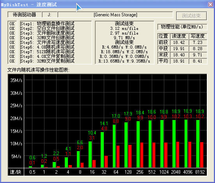Select Step9 32MB文件复制测试 row
Image resolution: width=215 pixels, height=183 pixels.
[x=47, y=61]
